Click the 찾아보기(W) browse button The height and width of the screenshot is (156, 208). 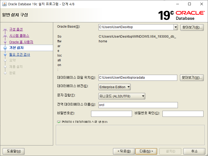(x=192, y=78)
